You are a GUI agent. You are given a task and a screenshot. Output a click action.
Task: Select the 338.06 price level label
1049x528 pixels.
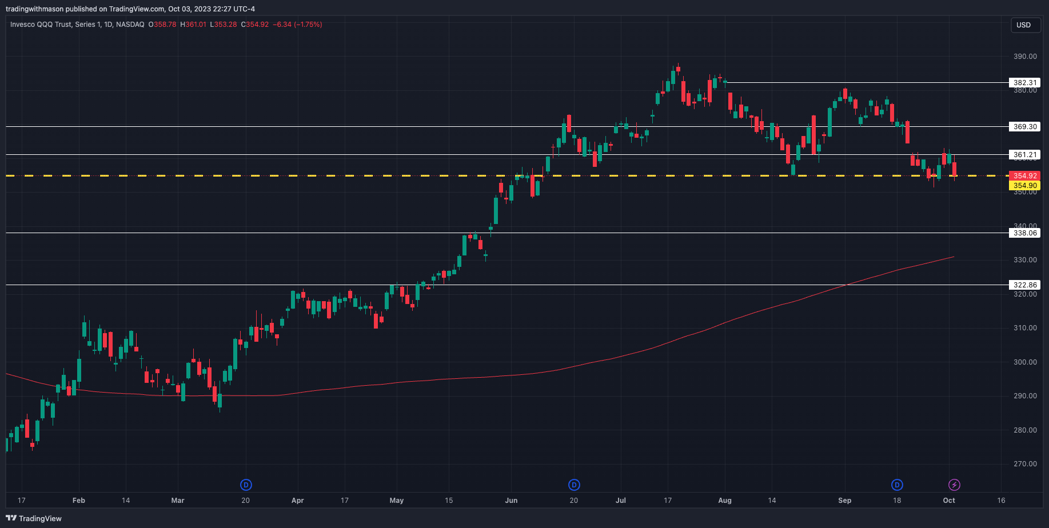[1025, 233]
